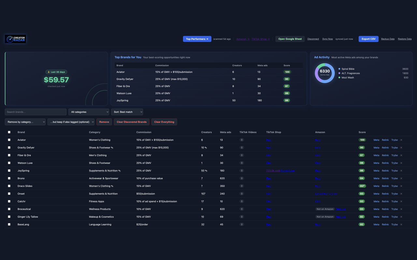Click pencil icon beside Gravity Defyer creators count
The height and width of the screenshot is (260, 417).
click(x=206, y=148)
